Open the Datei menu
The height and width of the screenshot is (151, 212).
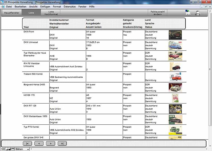tap(9, 6)
